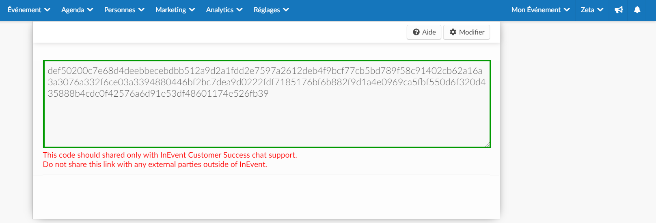This screenshot has height=223, width=656.
Task: Click the Modifier button
Action: coord(466,32)
